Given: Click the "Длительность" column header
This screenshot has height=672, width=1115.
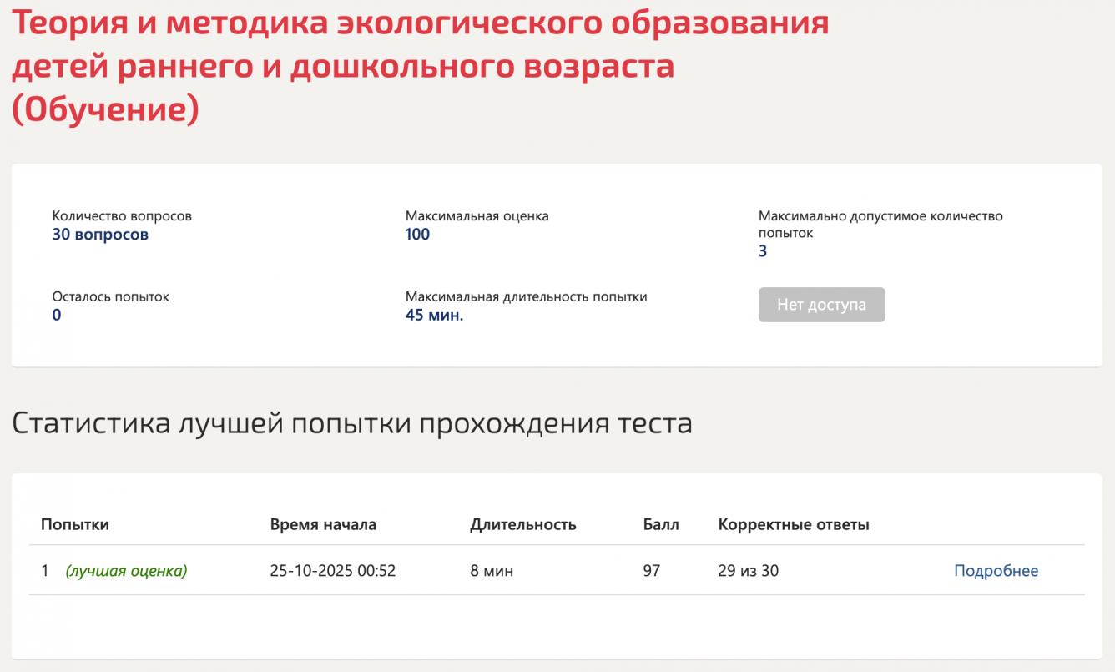Looking at the screenshot, I should point(522,525).
